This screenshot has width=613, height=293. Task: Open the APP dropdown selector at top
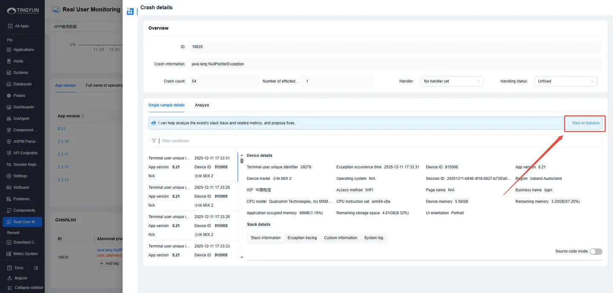coord(85,27)
